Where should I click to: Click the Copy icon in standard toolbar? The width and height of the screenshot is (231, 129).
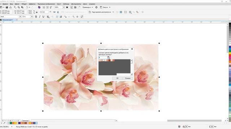[x=19, y=7]
